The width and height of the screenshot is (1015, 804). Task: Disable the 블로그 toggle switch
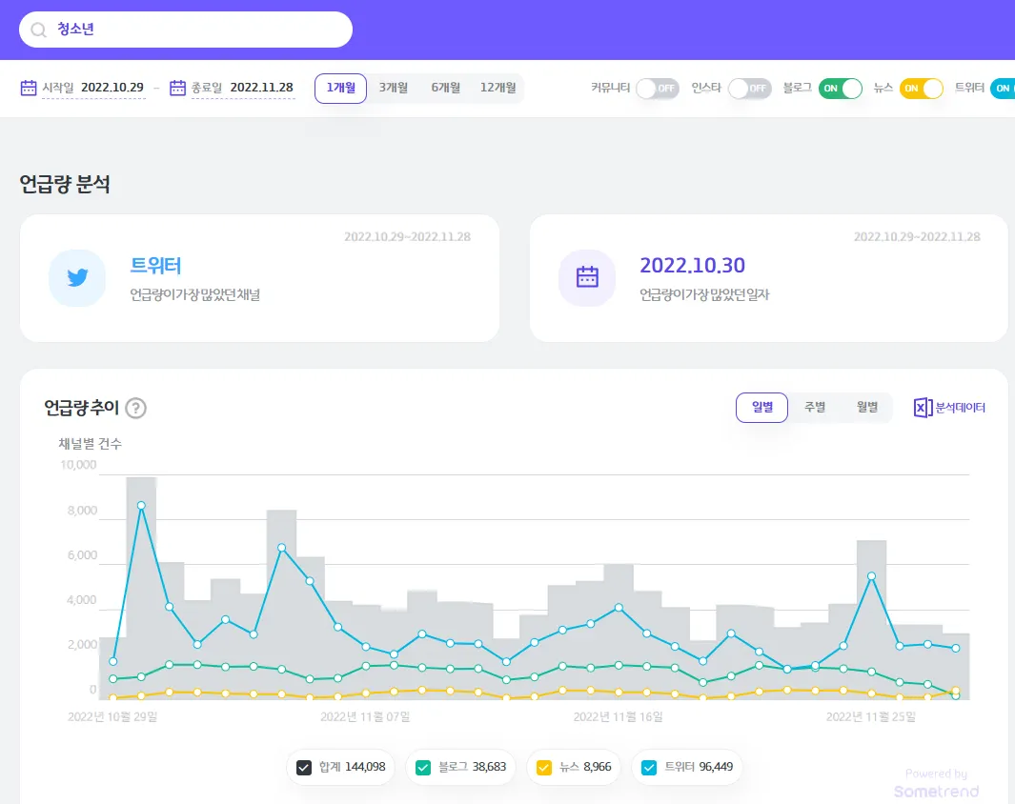tap(841, 89)
